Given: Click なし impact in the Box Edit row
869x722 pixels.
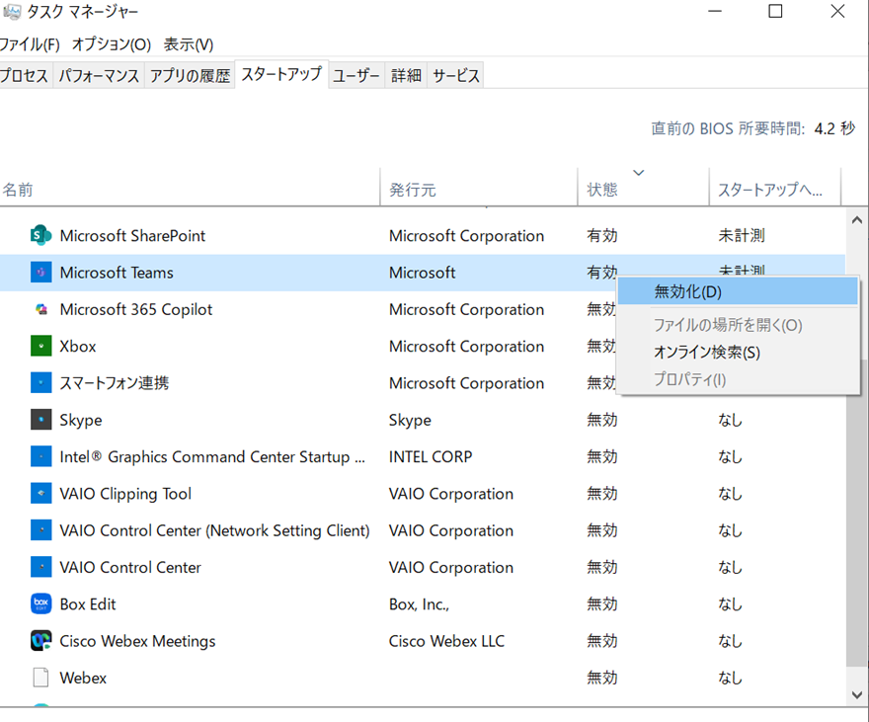Looking at the screenshot, I should pos(730,603).
